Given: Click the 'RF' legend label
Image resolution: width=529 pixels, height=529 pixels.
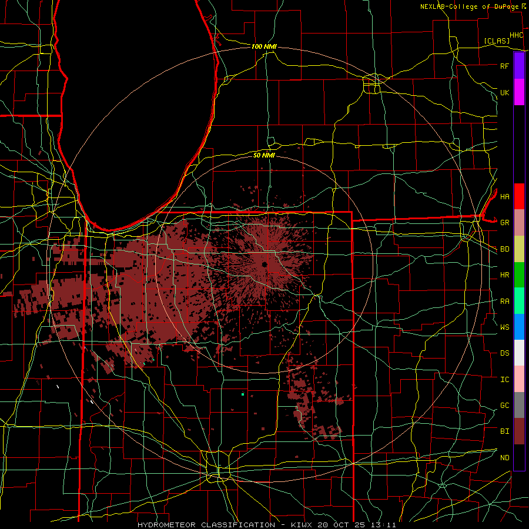Looking at the screenshot, I should pos(504,66).
